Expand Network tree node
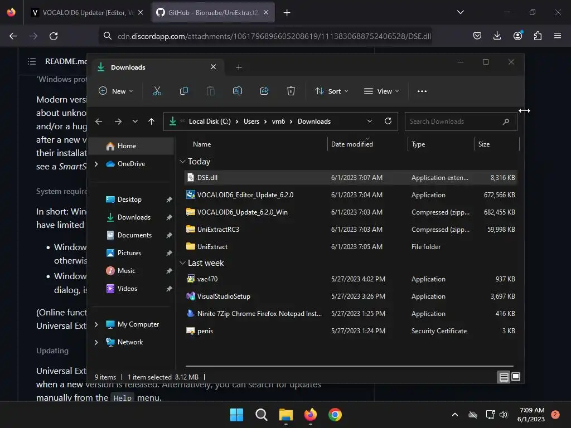The height and width of the screenshot is (428, 571). click(x=96, y=342)
